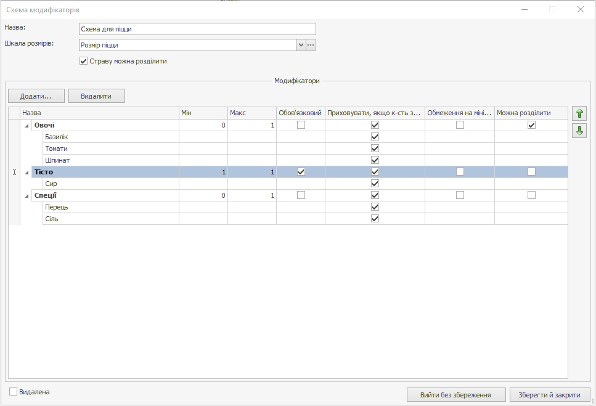Image resolution: width=596 pixels, height=406 pixels.
Task: Click ellipsis button next to Розмір піцци
Action: coord(311,45)
